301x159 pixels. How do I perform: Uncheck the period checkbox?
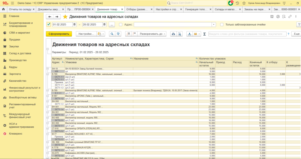pos(49,24)
